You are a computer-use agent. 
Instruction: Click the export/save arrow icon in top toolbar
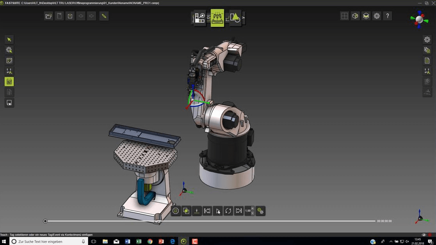pyautogui.click(x=70, y=16)
